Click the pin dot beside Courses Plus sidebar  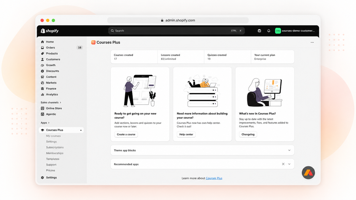[81, 130]
